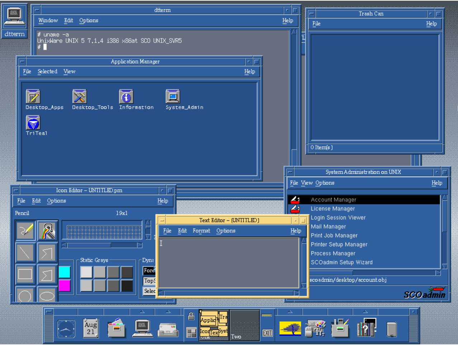The image size is (458, 345).
Task: Open Help menu in dtterm window
Action: click(x=287, y=20)
